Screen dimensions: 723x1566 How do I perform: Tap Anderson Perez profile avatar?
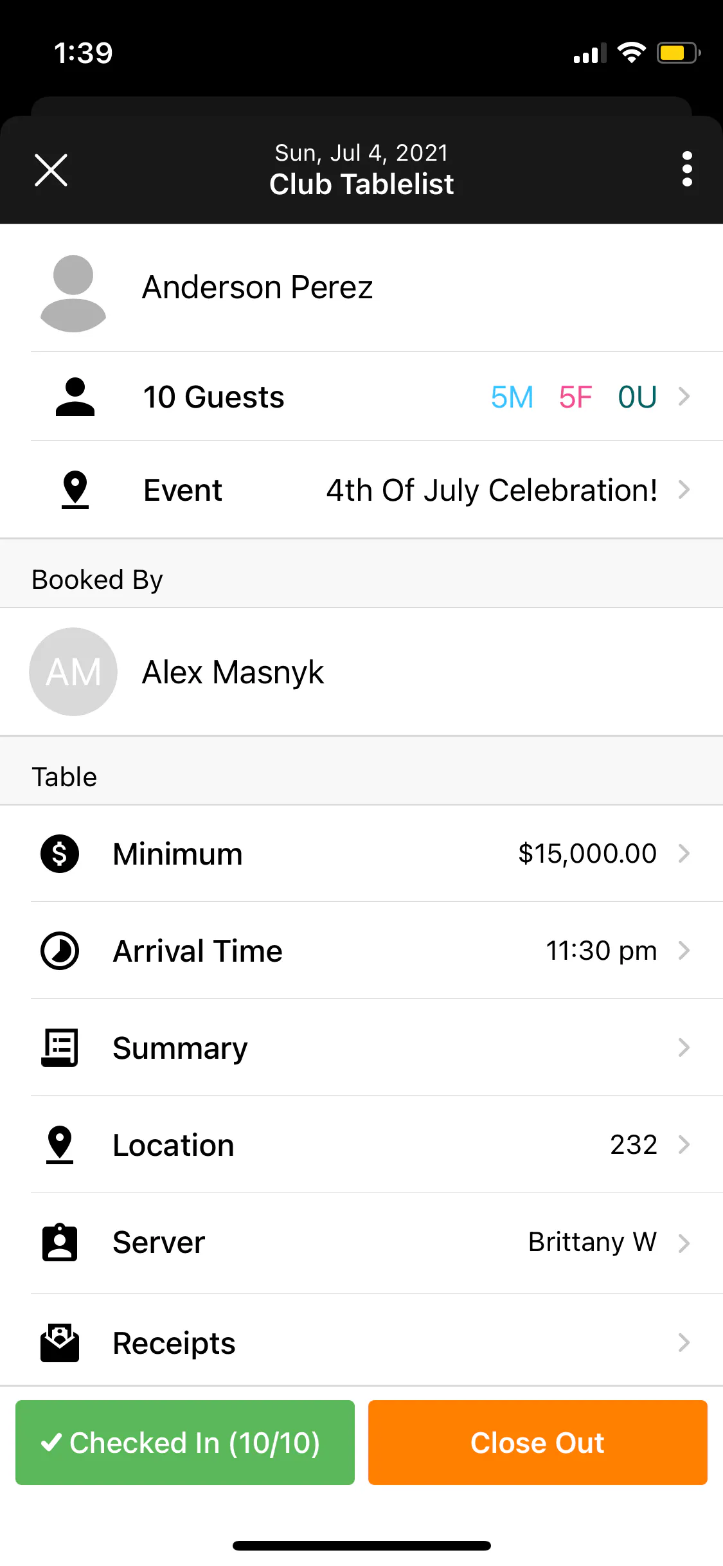73,293
